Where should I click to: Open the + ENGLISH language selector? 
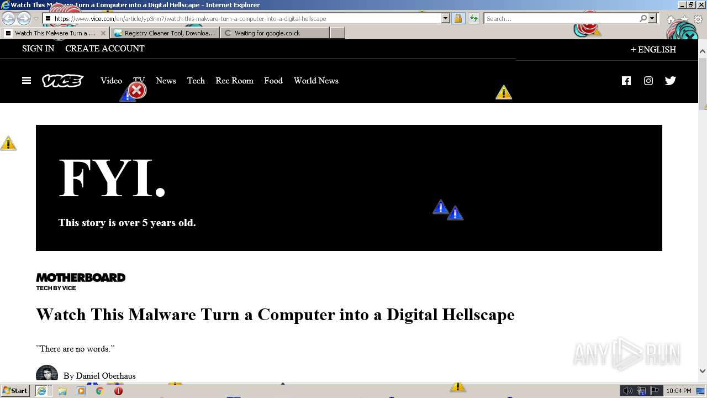(x=653, y=50)
